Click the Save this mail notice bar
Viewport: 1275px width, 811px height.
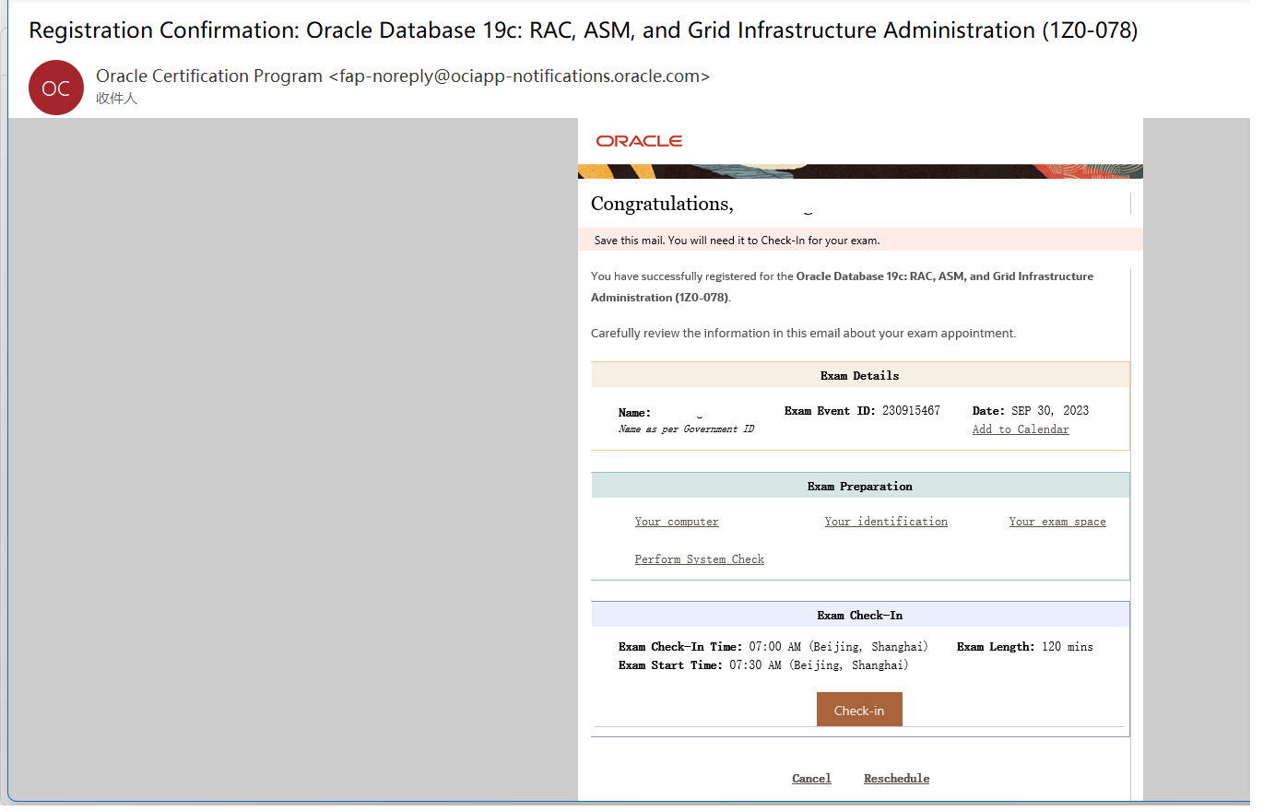pos(859,240)
